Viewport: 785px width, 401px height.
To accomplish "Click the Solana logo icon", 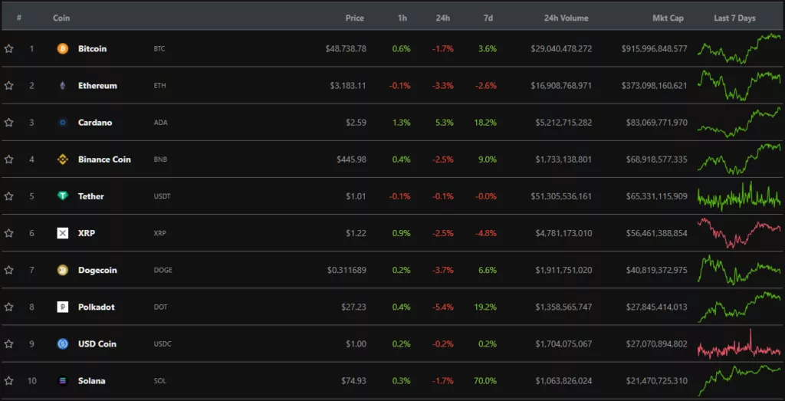I will coord(63,381).
